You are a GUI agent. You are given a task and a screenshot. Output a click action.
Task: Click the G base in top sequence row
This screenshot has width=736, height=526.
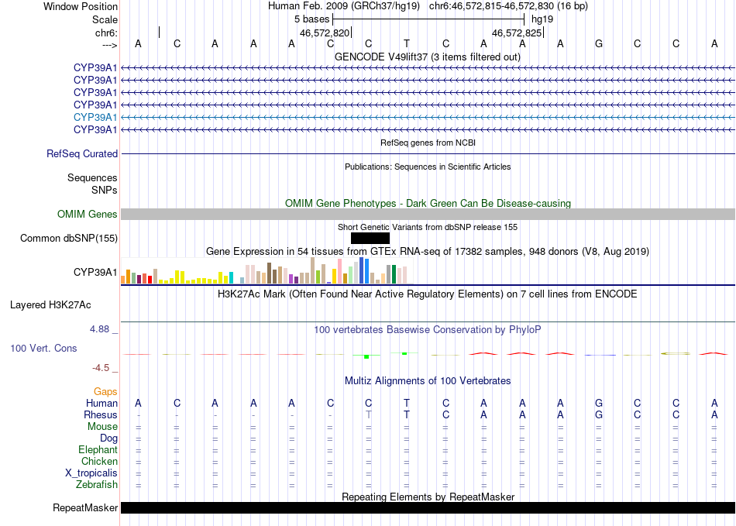[598, 43]
